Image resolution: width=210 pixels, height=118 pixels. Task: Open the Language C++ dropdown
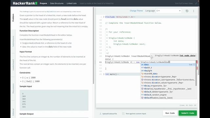(x=168, y=11)
